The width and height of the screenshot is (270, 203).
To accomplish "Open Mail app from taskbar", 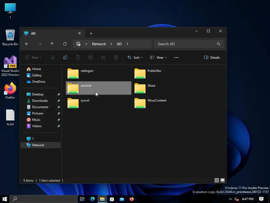I will coord(122,199).
